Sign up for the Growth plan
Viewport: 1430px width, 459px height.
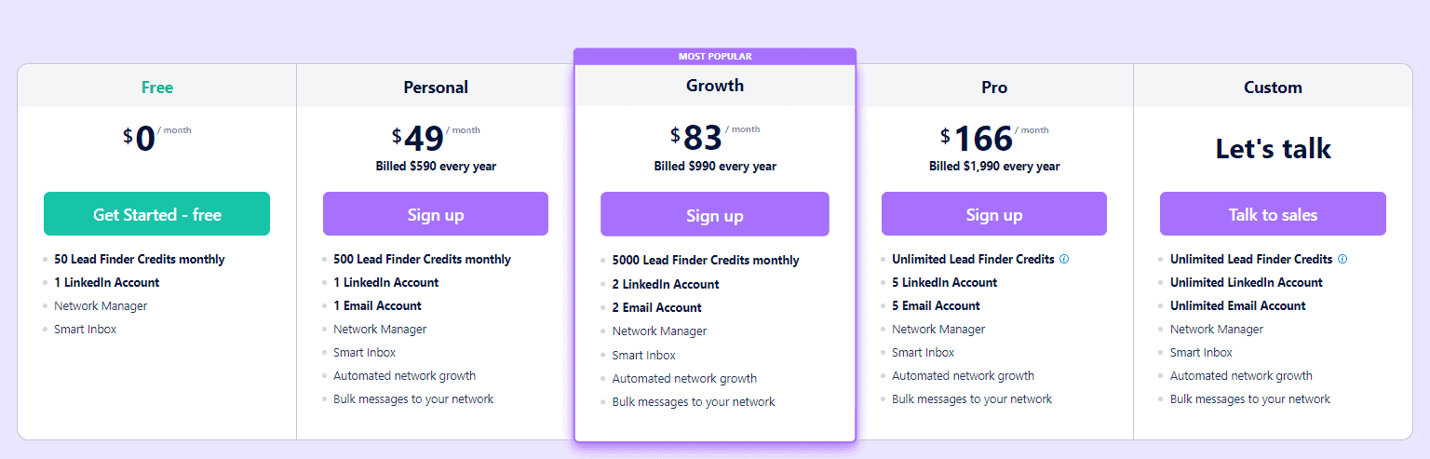point(715,215)
